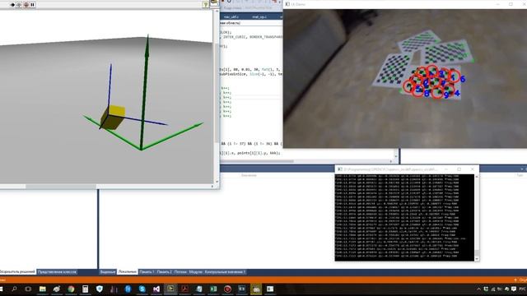This screenshot has width=527, height=296.
Task: Open the shield security app on taskbar
Action: pyautogui.click(x=100, y=289)
